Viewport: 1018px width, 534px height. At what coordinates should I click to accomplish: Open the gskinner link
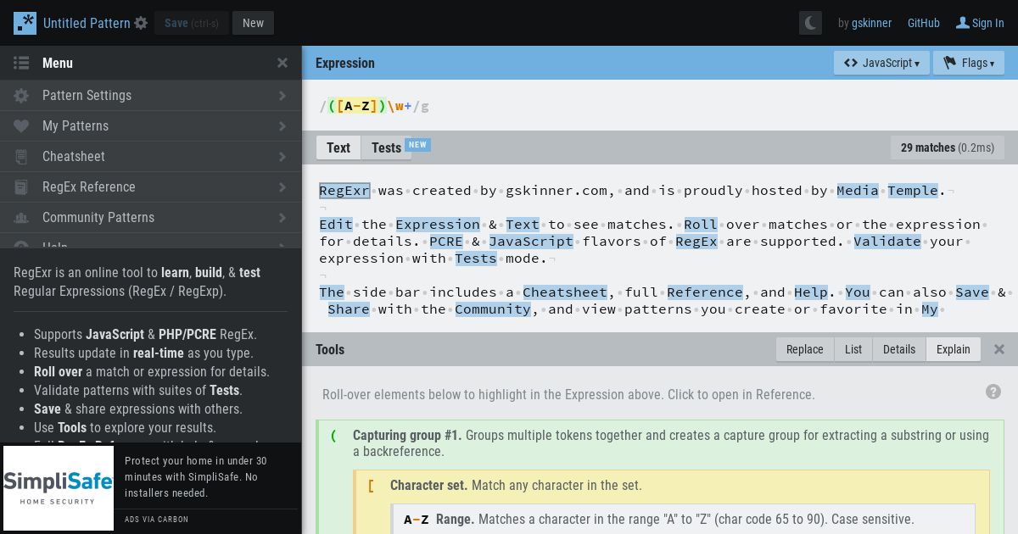coord(871,23)
